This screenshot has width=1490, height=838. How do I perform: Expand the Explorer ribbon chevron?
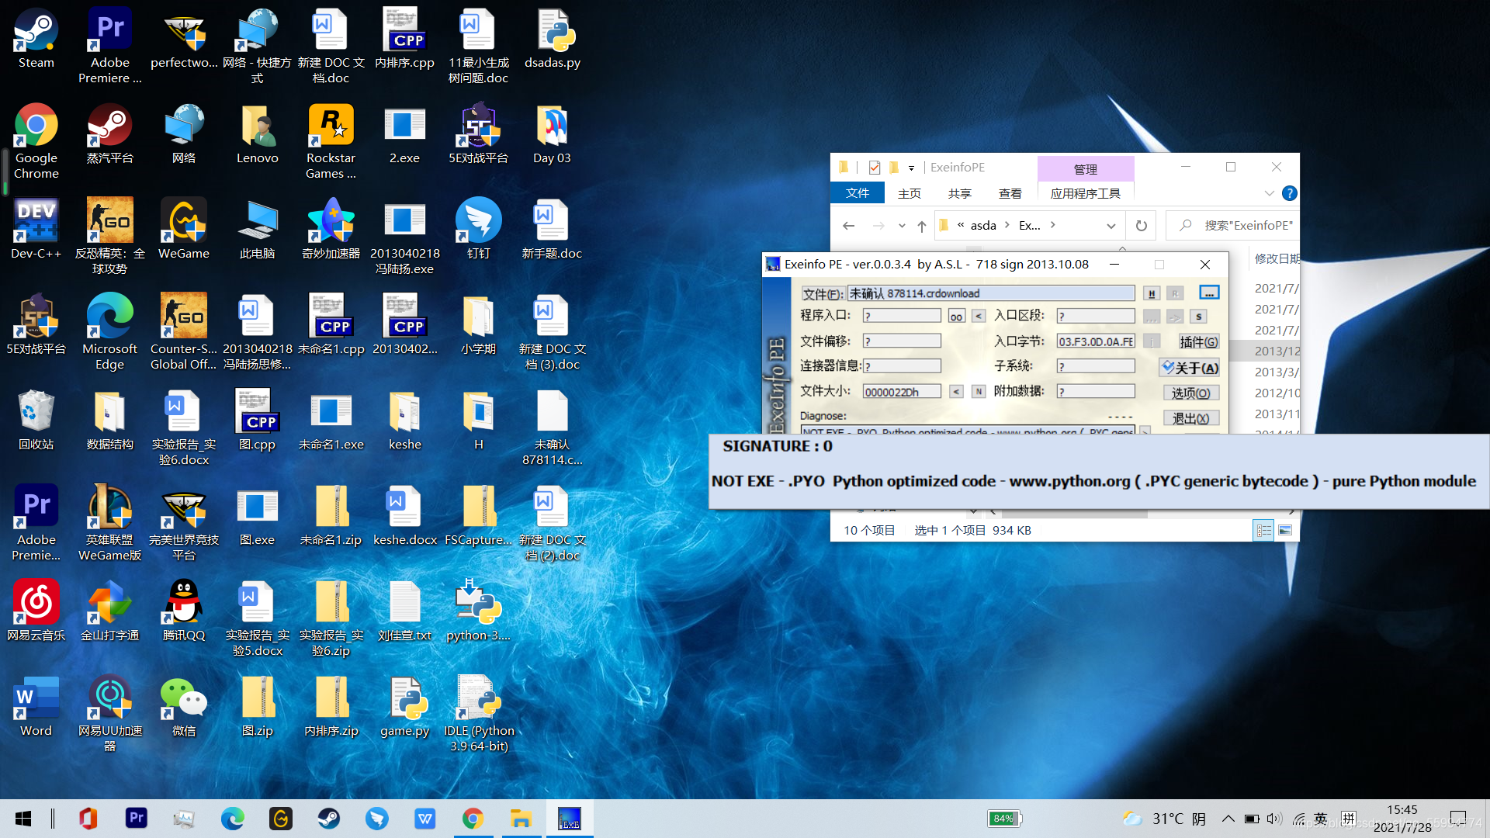click(x=1269, y=193)
